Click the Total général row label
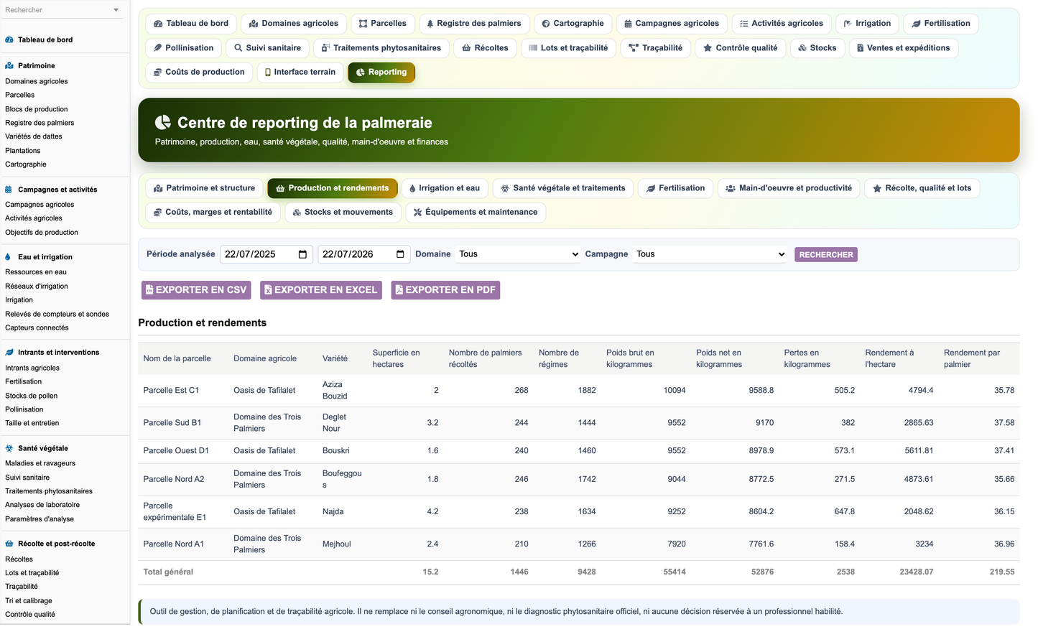The width and height of the screenshot is (1038, 642). pyautogui.click(x=168, y=572)
